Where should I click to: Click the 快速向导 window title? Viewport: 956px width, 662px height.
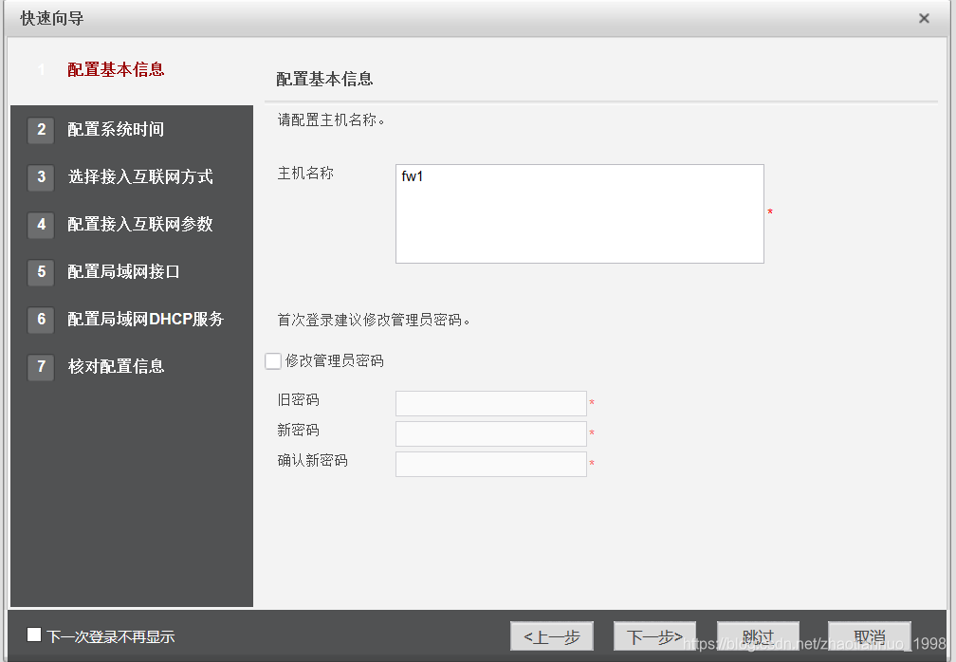(x=52, y=18)
